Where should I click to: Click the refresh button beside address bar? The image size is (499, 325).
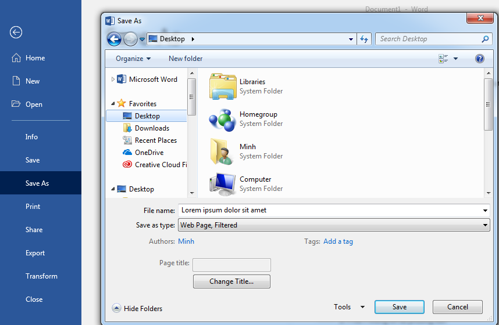tap(364, 39)
